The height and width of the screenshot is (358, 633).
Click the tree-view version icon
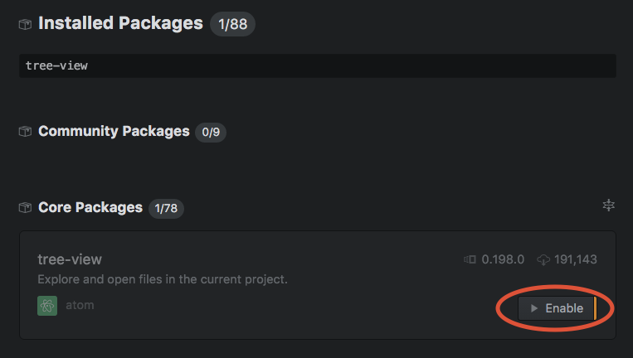point(470,259)
